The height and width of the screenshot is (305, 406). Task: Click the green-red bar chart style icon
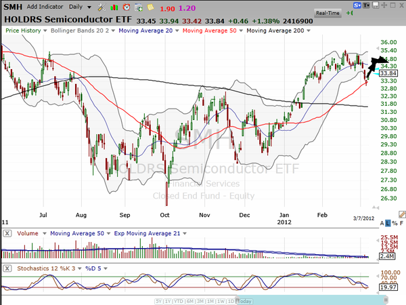[114, 7]
